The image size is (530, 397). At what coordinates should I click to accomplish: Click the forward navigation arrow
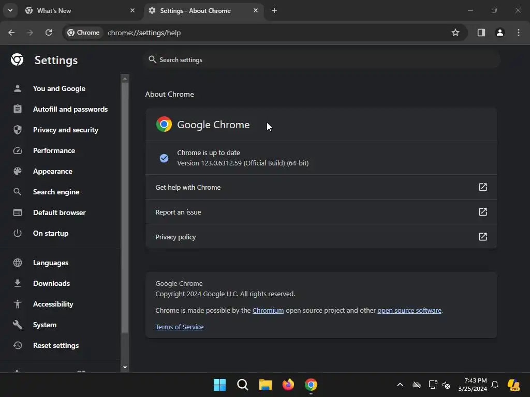pyautogui.click(x=30, y=33)
